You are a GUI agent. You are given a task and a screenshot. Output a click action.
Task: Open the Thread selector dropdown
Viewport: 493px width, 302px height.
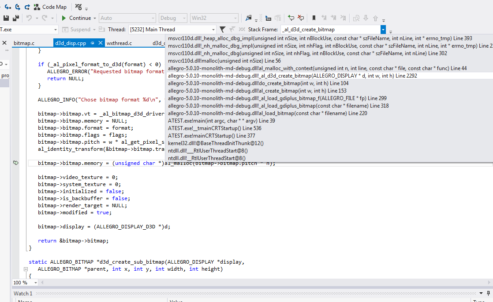coord(213,30)
